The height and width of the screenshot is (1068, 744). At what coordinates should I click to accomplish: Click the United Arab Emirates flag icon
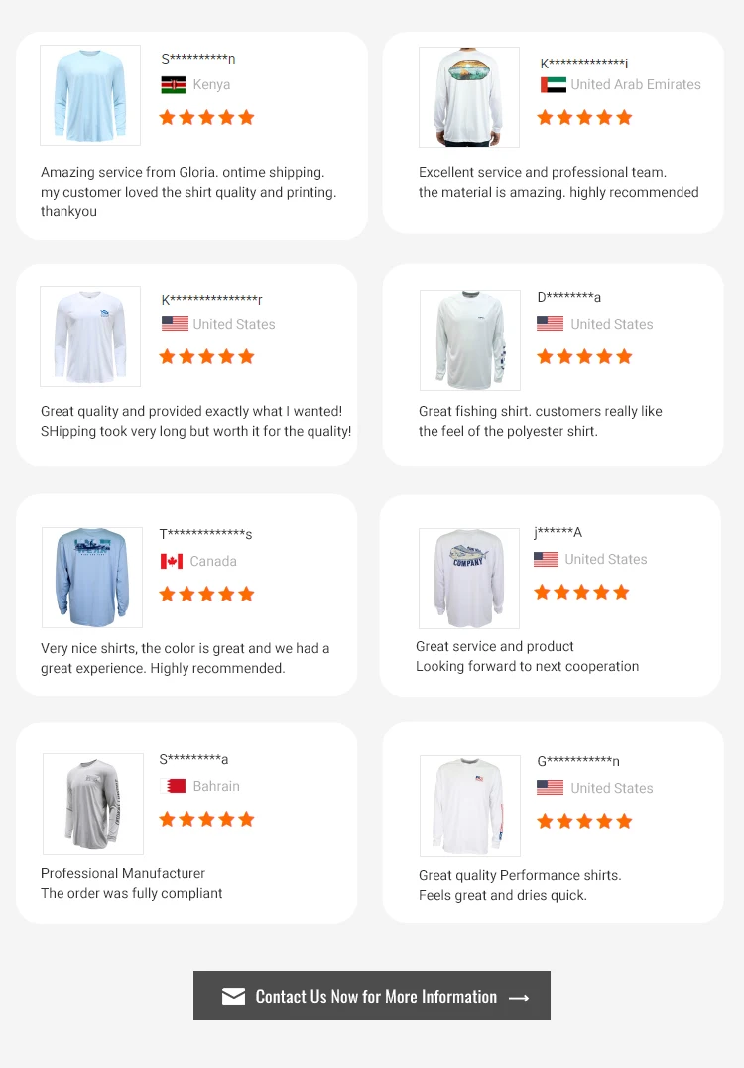554,85
